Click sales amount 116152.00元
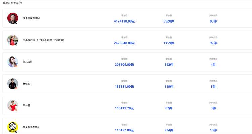The width and height of the screenshot is (252, 134). (x=124, y=130)
